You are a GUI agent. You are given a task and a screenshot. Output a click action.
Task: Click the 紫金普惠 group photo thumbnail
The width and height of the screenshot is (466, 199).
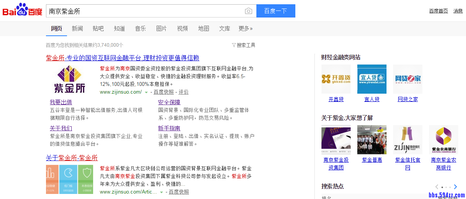pyautogui.click(x=372, y=140)
